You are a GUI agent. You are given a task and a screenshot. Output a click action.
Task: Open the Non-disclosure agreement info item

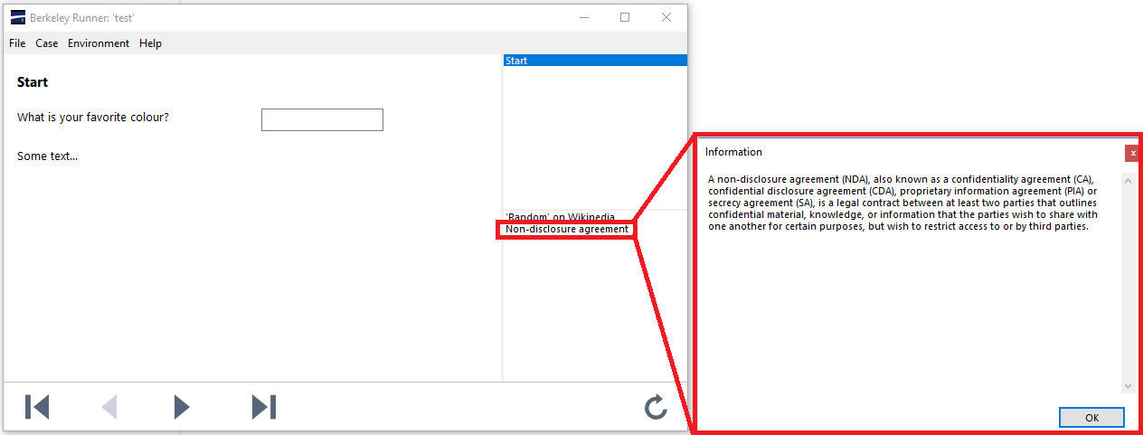pos(567,230)
